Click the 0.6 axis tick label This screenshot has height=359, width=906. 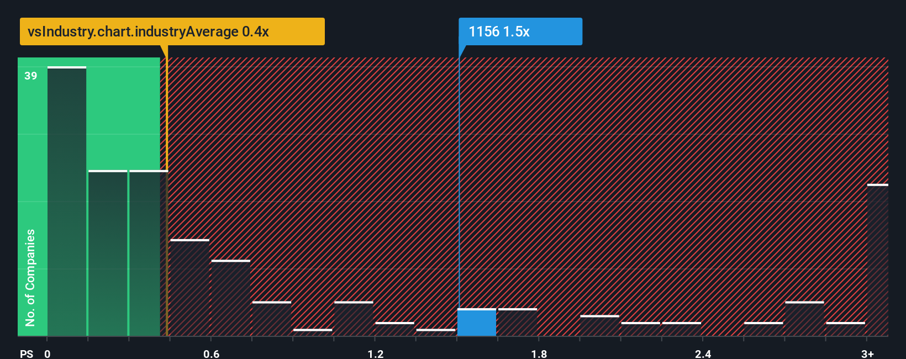coord(212,353)
